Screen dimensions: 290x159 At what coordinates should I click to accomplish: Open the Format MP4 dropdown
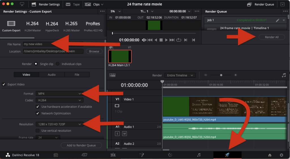59,93
